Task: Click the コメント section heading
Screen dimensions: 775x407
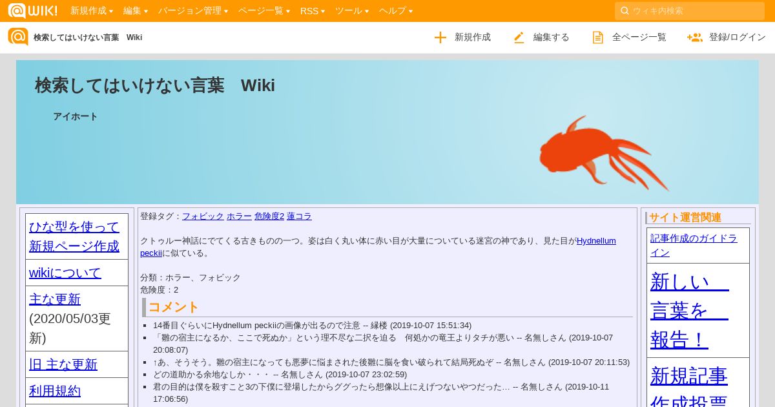Action: click(x=174, y=307)
